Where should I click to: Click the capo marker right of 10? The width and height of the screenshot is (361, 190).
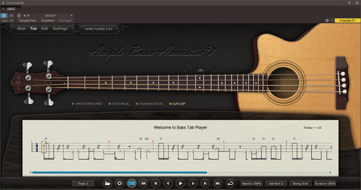coord(215,70)
